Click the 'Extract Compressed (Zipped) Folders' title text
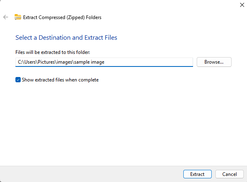The height and width of the screenshot is (182, 247). 62,17
